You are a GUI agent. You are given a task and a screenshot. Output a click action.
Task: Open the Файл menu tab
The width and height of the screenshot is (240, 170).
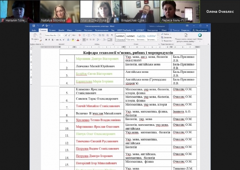pos(34,30)
